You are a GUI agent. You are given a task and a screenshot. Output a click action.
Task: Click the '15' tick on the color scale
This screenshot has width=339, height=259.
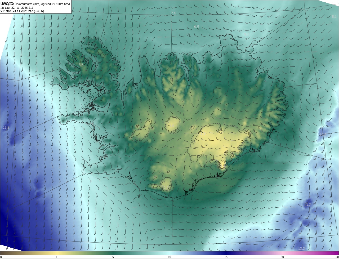tap(226, 257)
